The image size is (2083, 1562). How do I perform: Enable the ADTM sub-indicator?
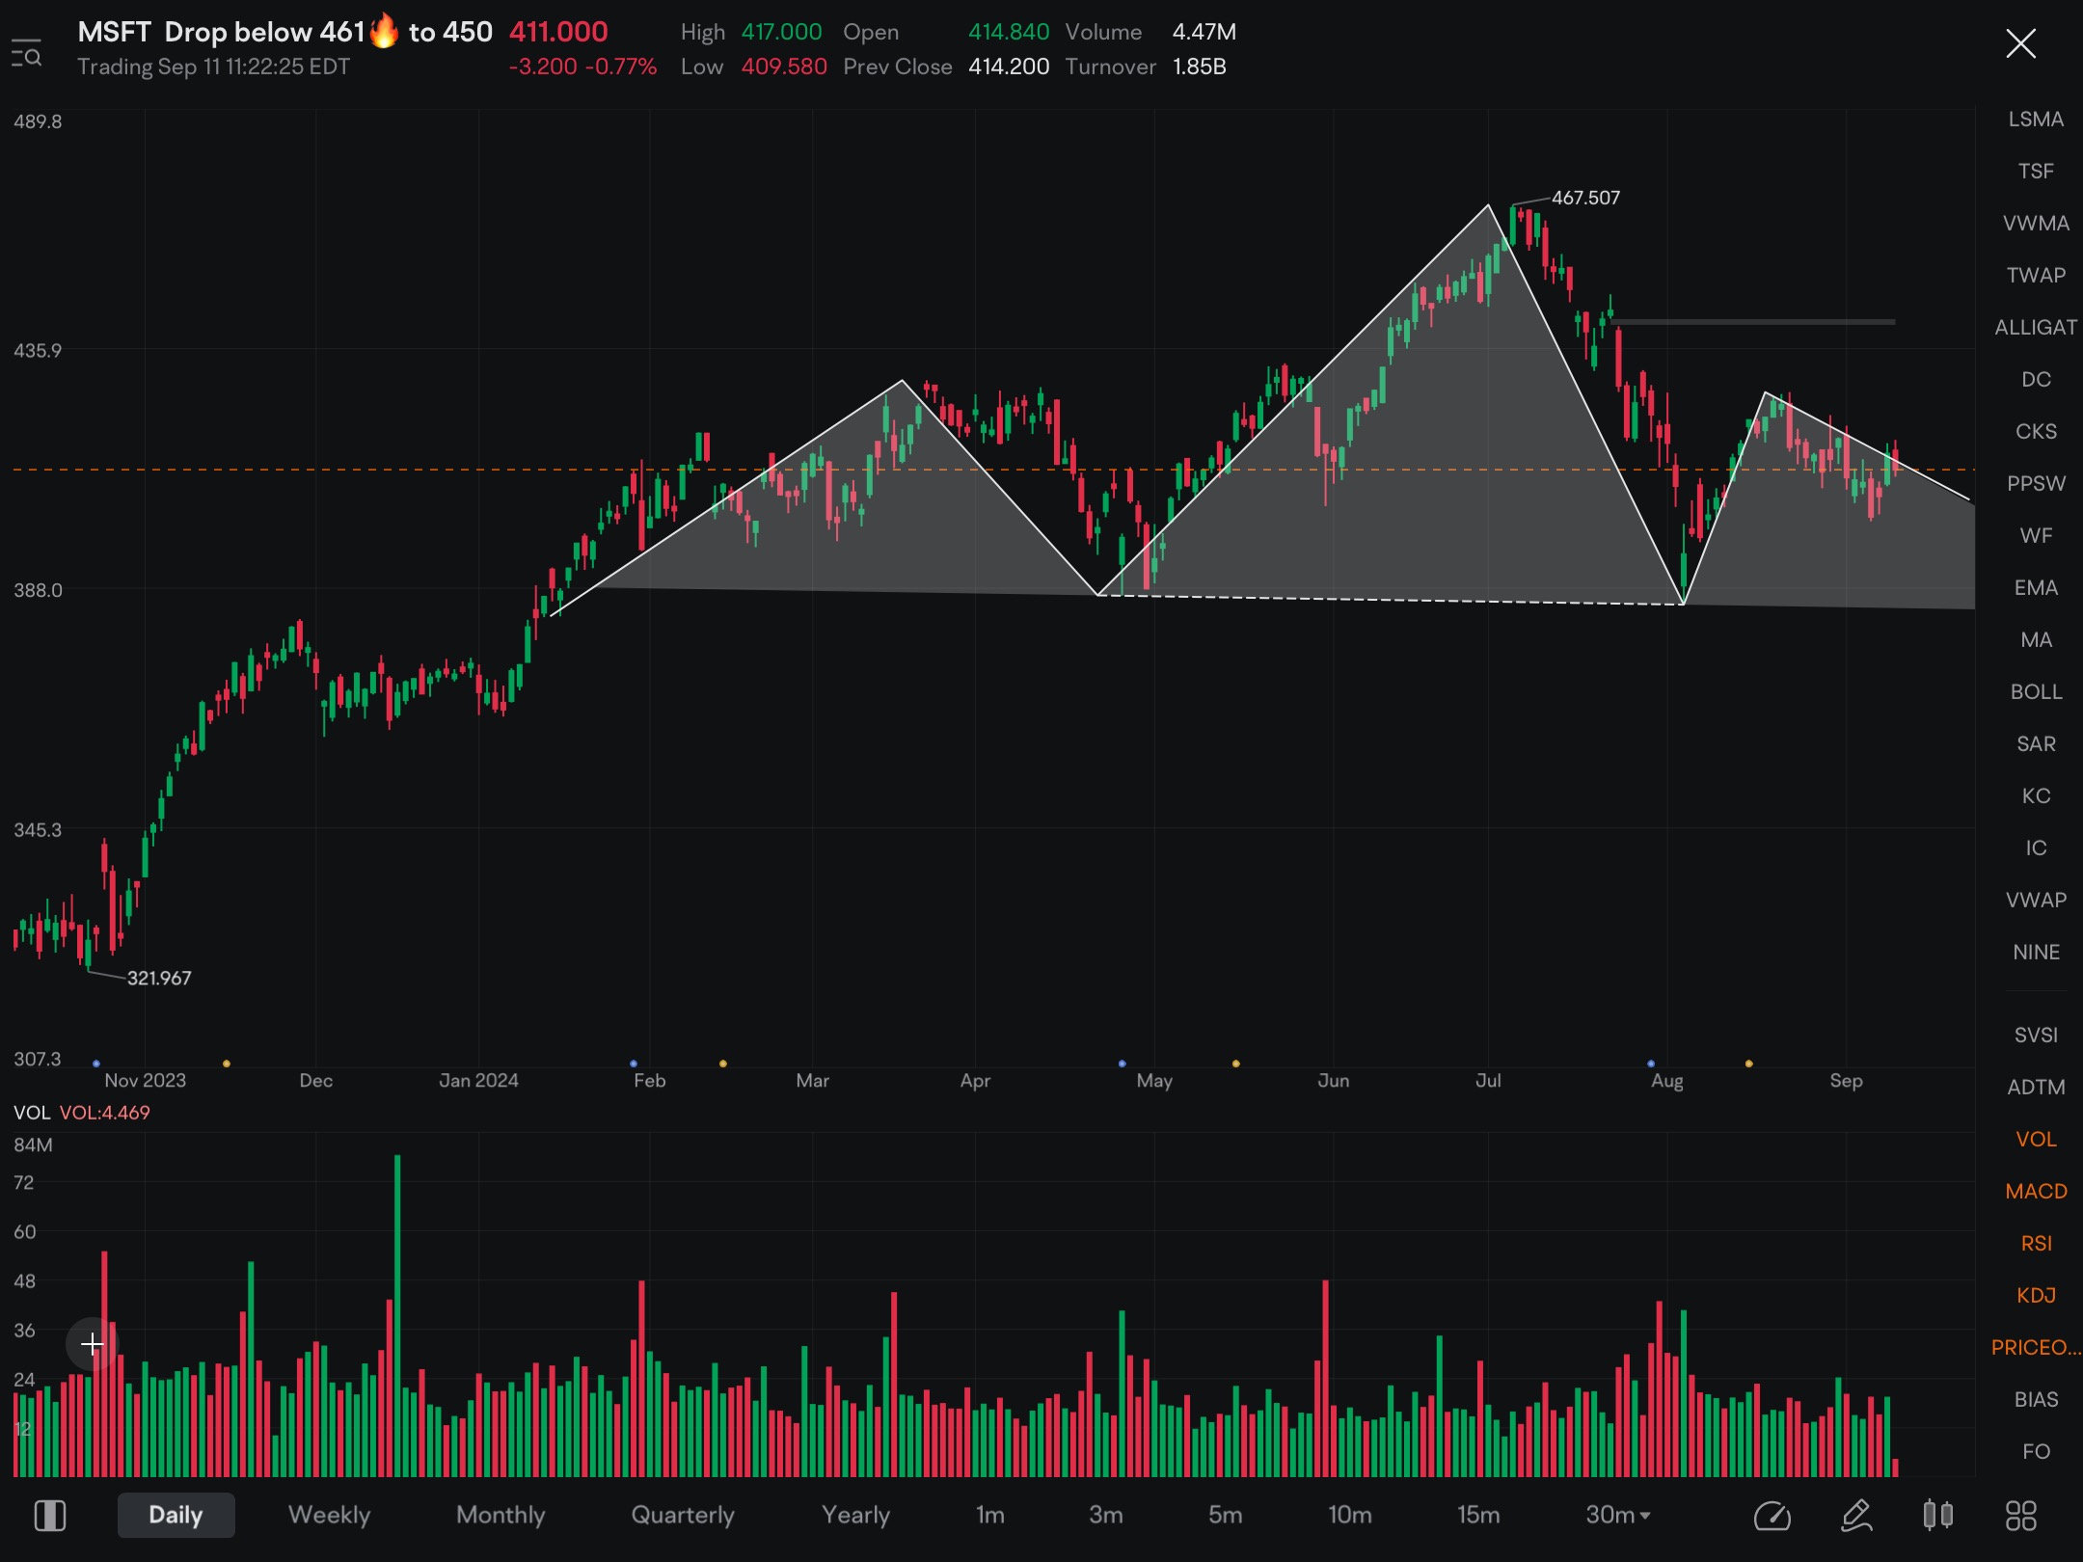coord(2036,1087)
